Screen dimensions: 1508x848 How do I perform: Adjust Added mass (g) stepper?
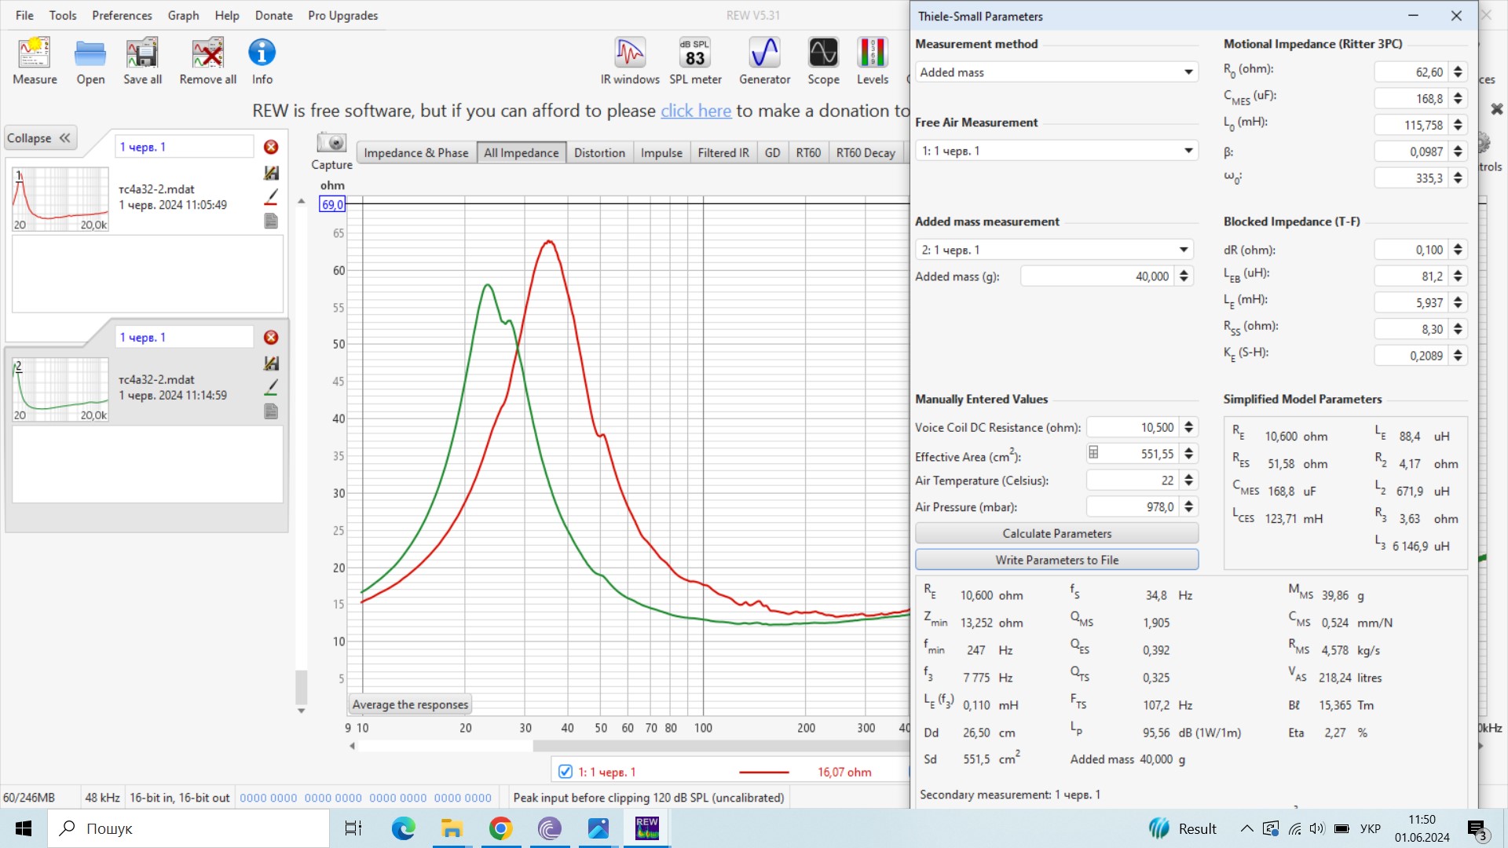click(1184, 276)
